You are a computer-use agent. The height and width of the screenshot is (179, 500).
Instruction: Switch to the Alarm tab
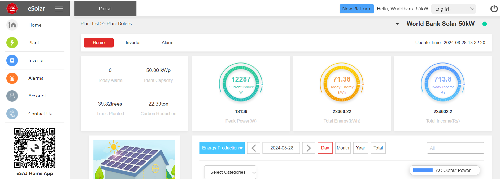pos(167,43)
